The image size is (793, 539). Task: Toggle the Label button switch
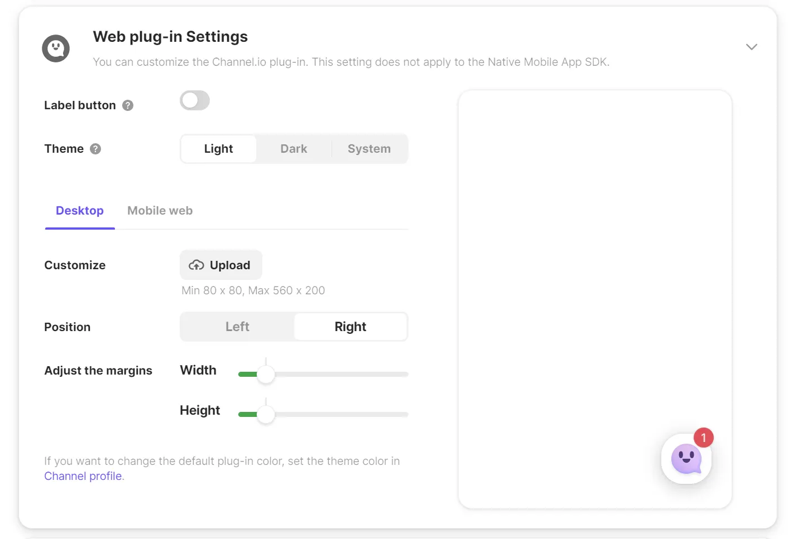coord(195,101)
